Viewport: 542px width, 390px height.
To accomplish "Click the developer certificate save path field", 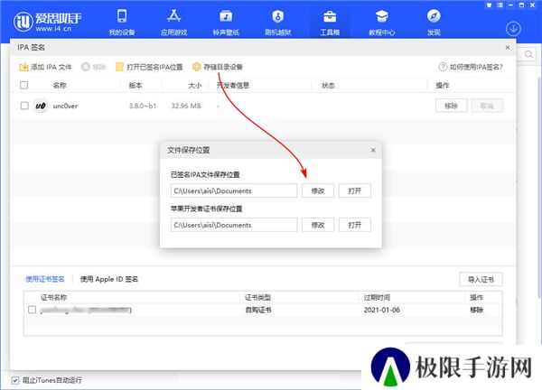I will (234, 225).
